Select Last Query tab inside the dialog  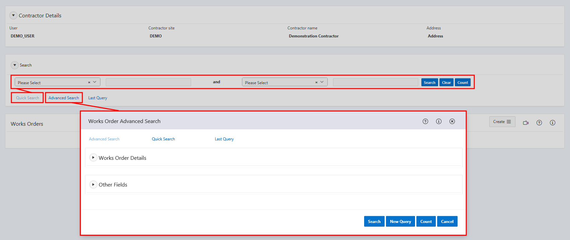(x=224, y=139)
